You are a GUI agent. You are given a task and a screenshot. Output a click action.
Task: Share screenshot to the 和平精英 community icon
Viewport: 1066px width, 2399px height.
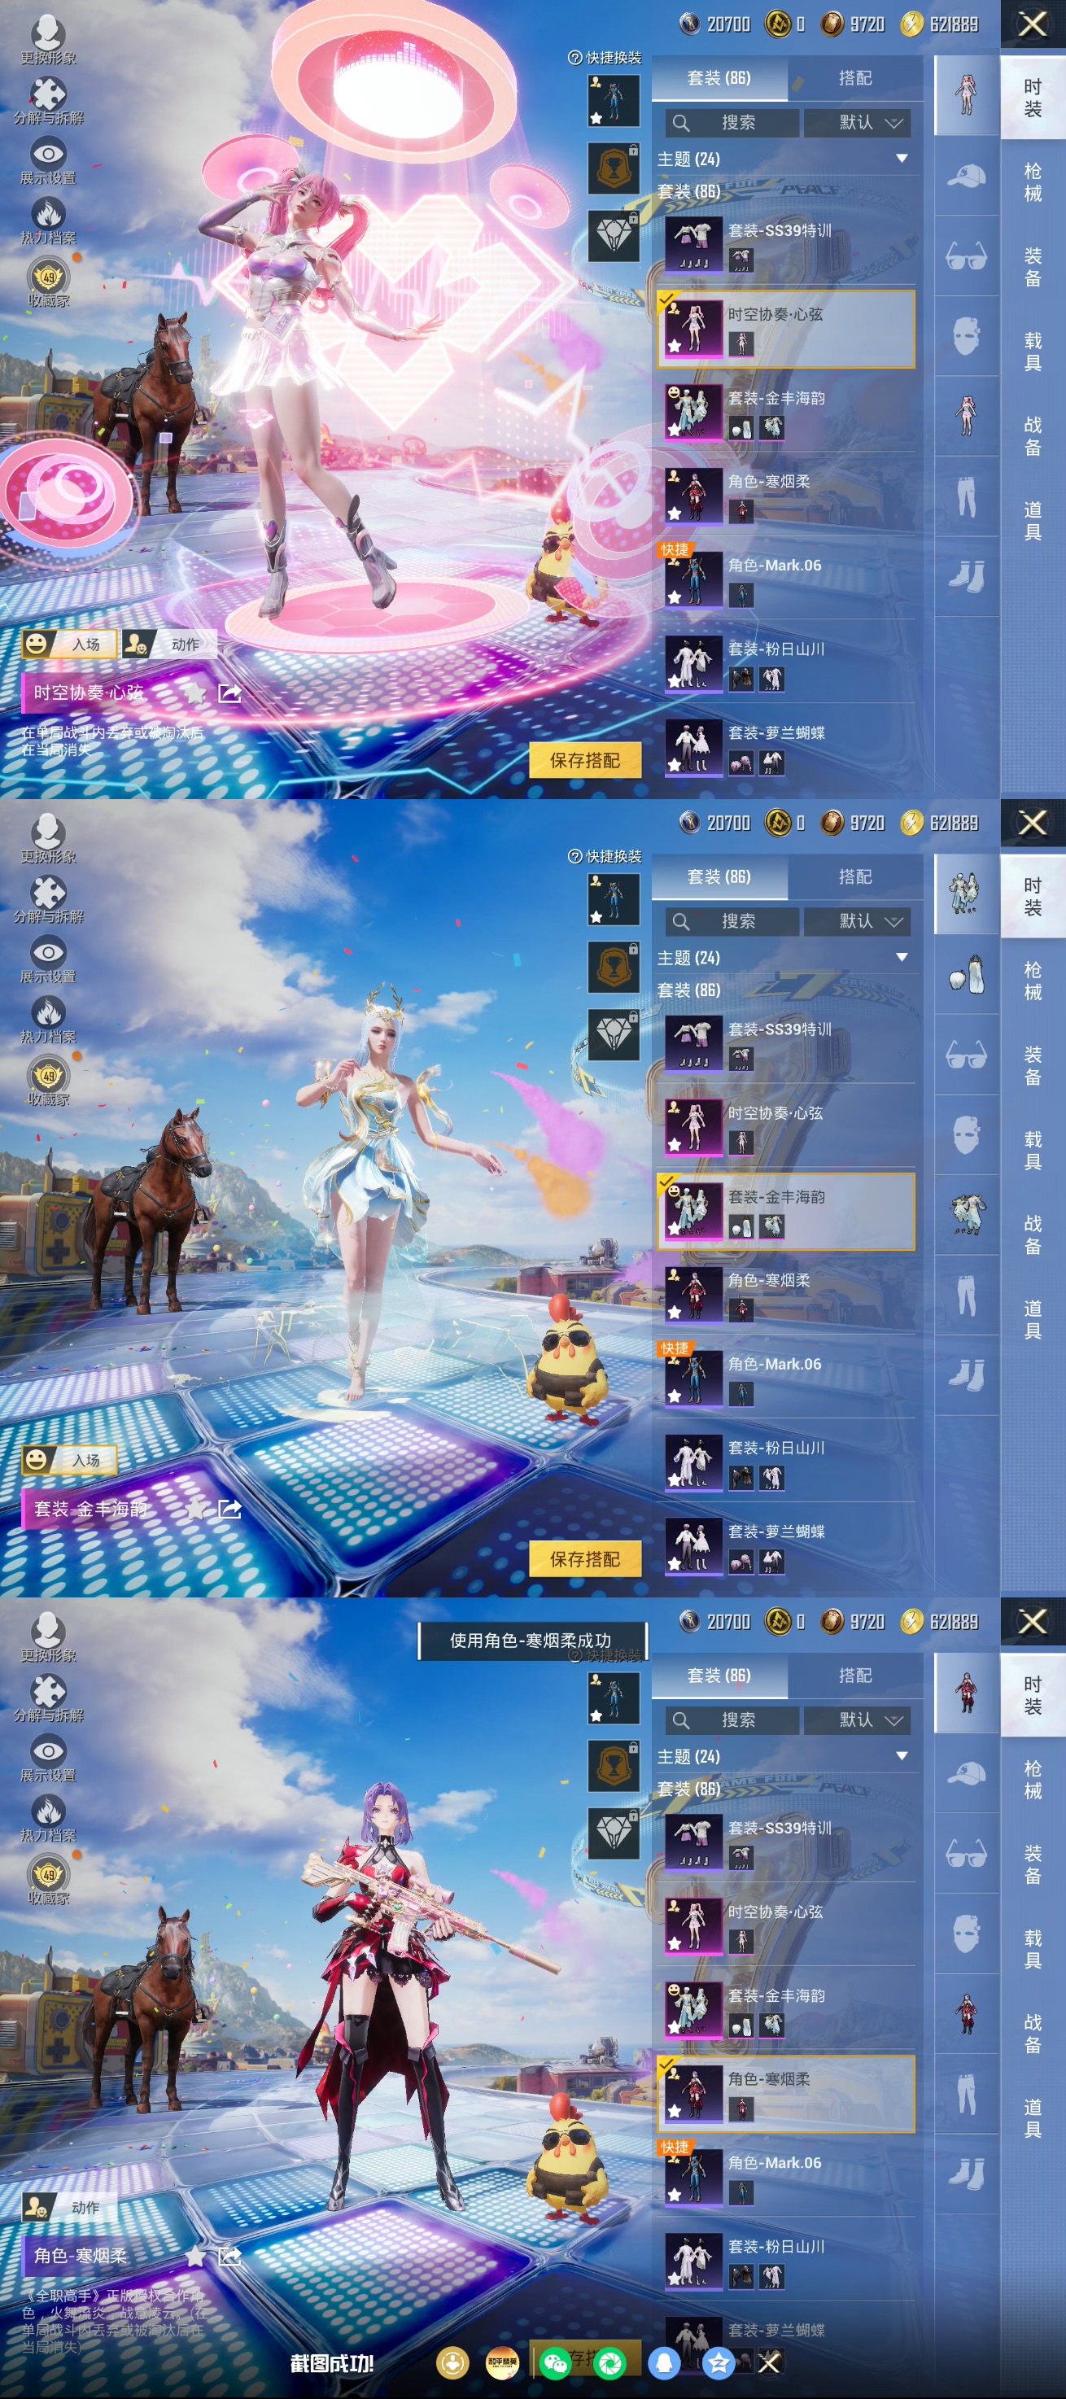click(502, 2362)
